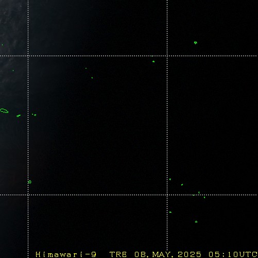Click the tiny island pair just right of left gridline
The image size is (258, 258).
click(x=34, y=115)
